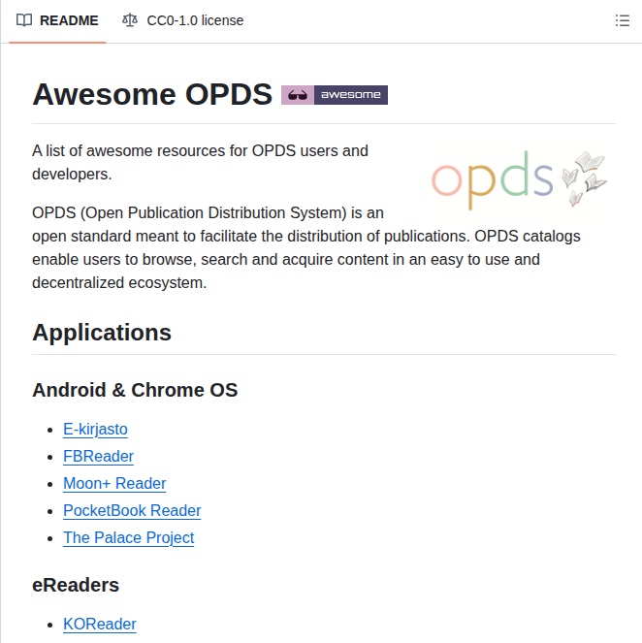The height and width of the screenshot is (643, 642).
Task: Open the outline table of contents icon
Action: [x=622, y=20]
